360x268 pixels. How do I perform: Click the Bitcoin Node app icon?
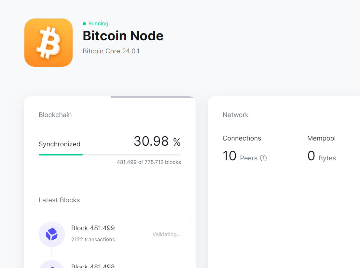[48, 42]
